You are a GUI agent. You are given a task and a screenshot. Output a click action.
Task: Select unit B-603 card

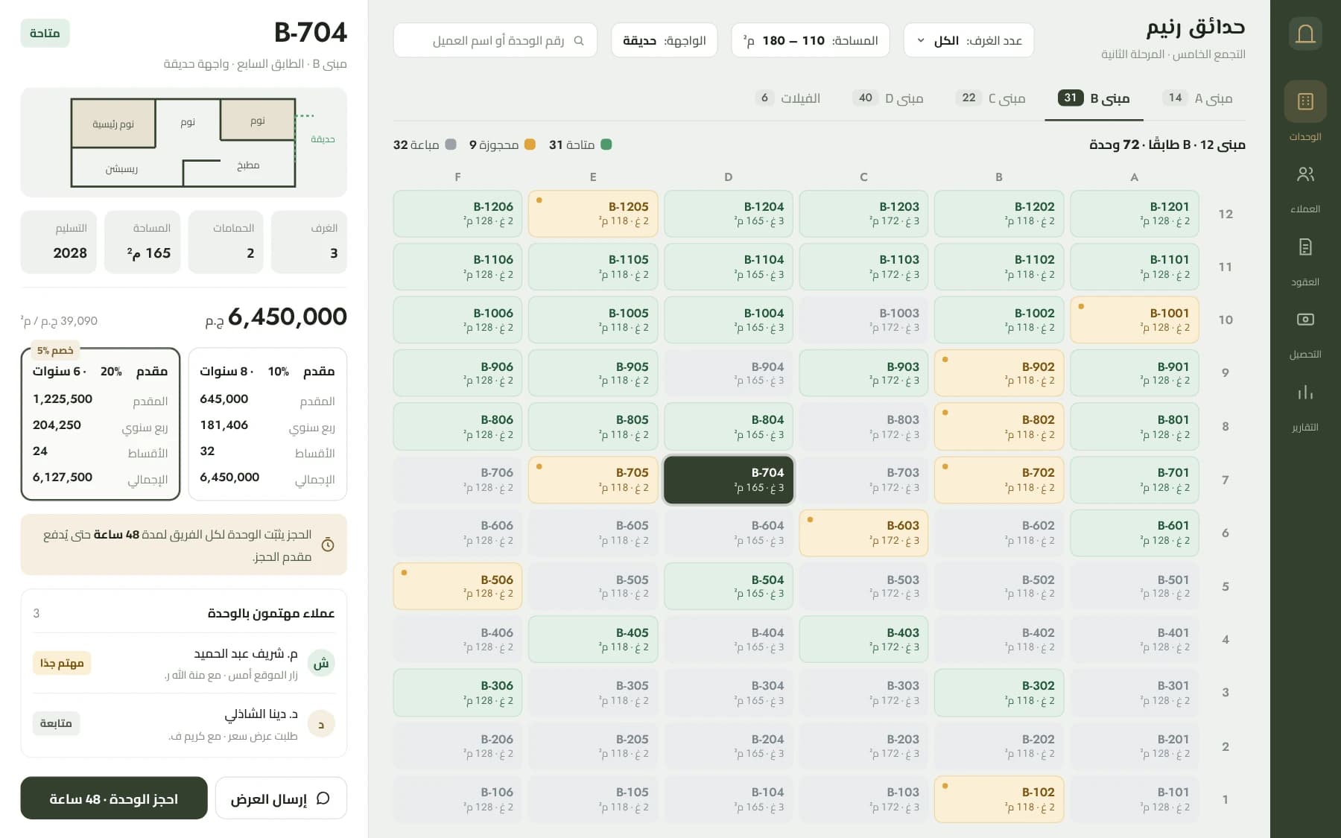click(863, 533)
